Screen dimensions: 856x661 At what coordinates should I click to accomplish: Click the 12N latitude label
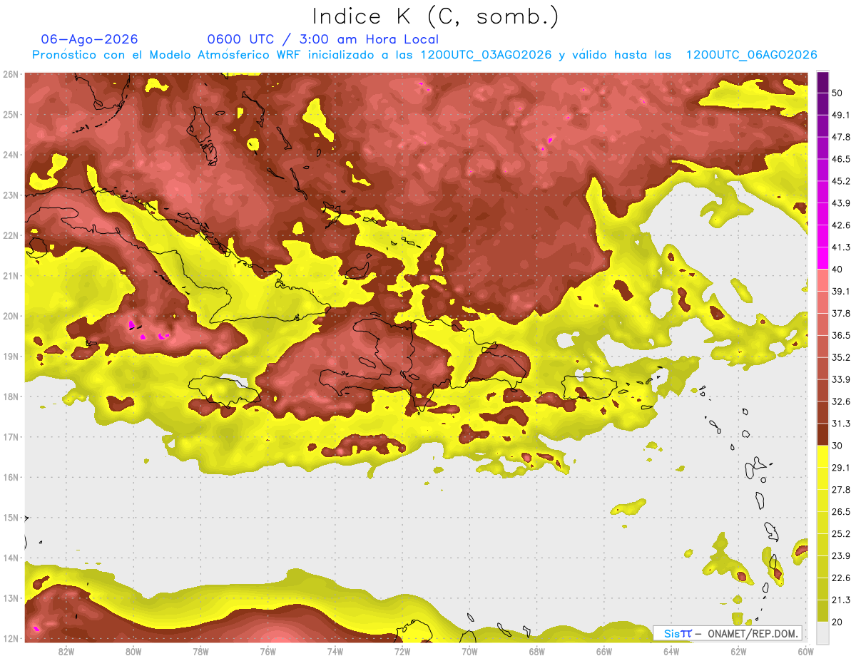(11, 638)
